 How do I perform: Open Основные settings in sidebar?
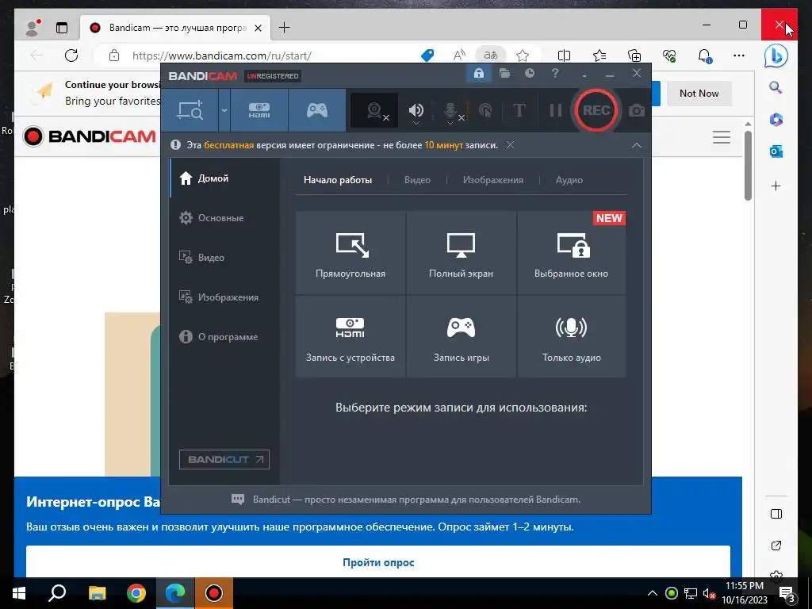(224, 218)
